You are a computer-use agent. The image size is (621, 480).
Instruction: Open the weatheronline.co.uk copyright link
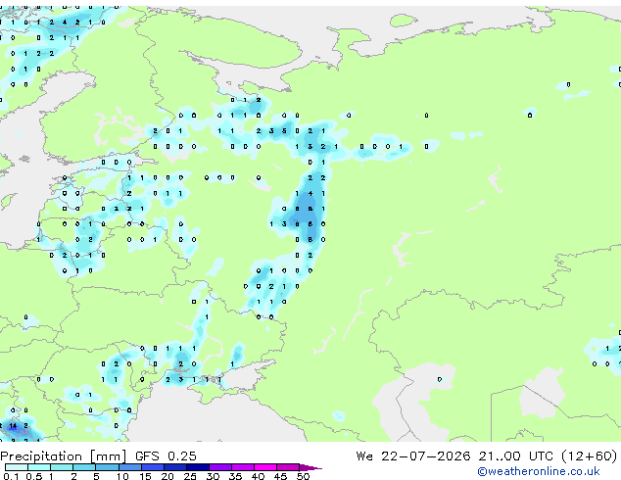(x=538, y=471)
